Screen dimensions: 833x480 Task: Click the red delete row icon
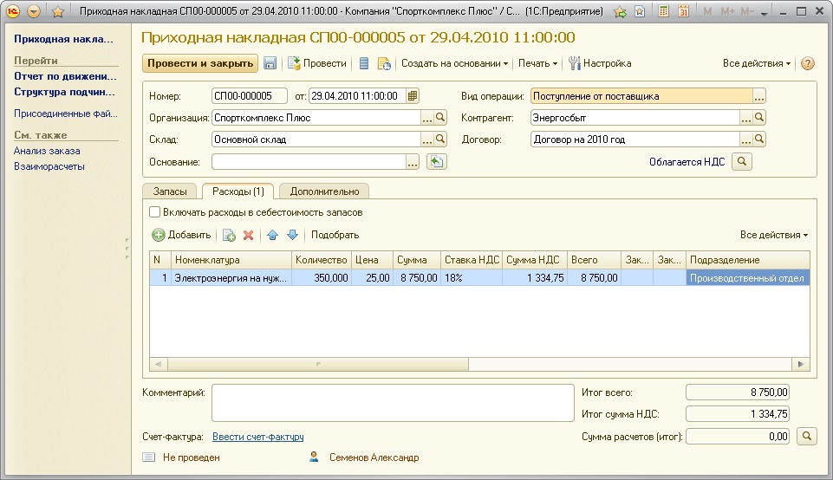pos(248,235)
